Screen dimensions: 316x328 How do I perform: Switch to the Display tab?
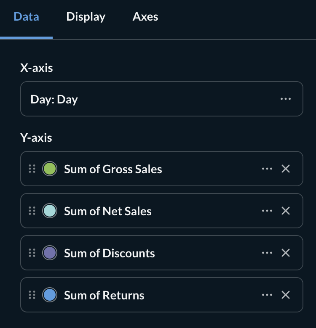(86, 17)
